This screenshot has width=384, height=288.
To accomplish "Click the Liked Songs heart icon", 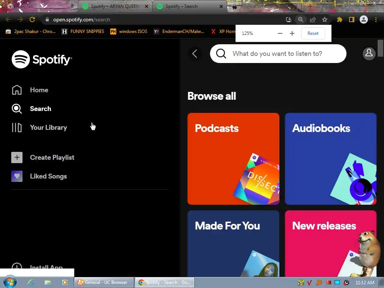I will point(16,176).
